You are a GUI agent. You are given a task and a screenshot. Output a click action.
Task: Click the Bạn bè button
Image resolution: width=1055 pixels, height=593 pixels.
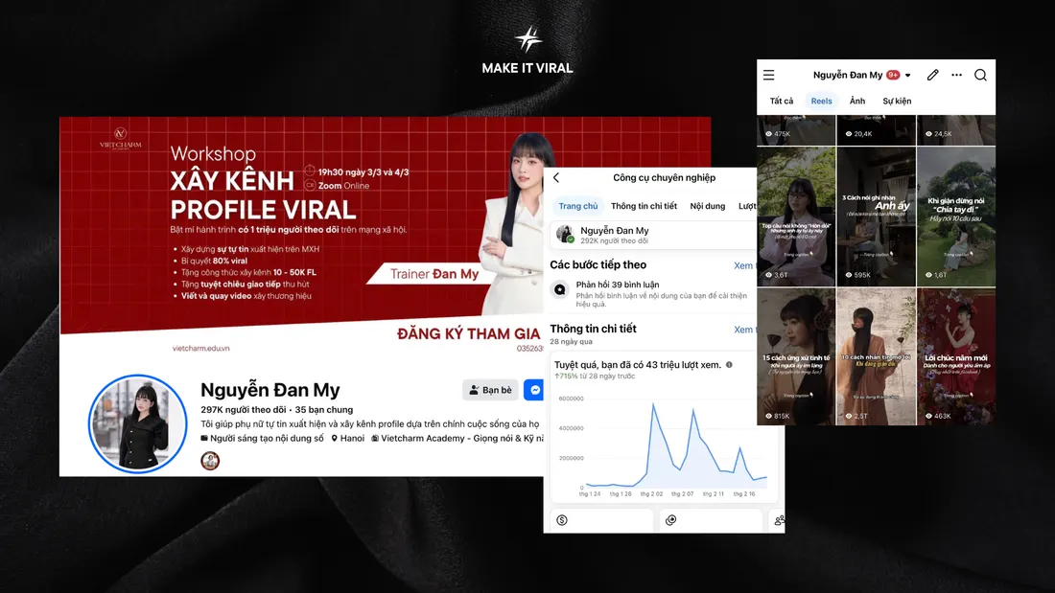[490, 390]
